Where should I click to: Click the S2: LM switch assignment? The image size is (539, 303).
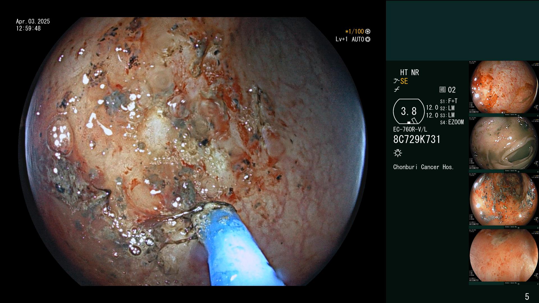tap(447, 108)
